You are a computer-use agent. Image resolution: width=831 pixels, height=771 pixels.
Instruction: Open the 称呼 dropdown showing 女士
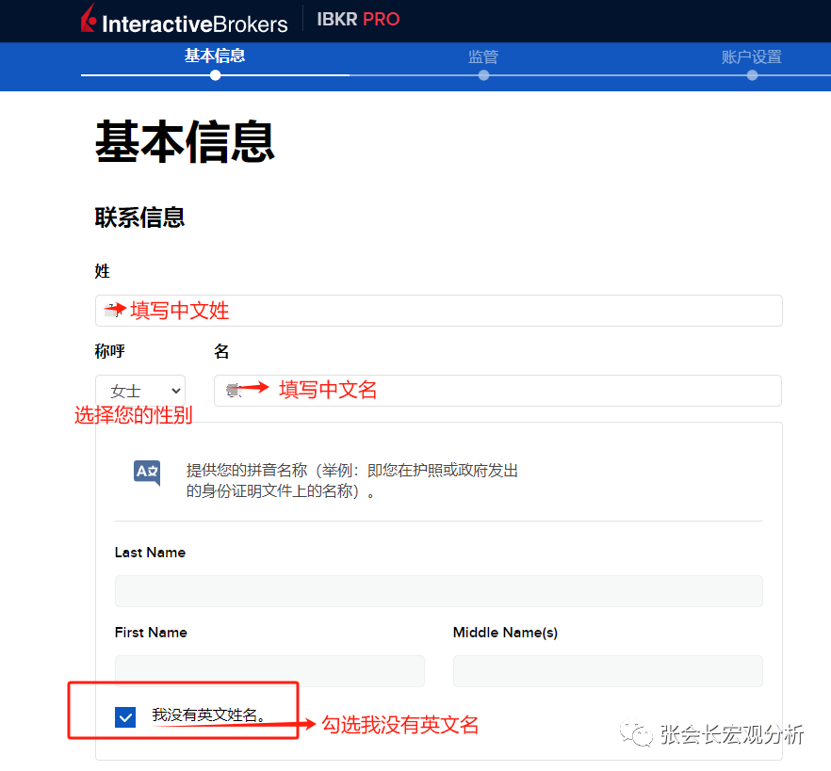click(140, 391)
